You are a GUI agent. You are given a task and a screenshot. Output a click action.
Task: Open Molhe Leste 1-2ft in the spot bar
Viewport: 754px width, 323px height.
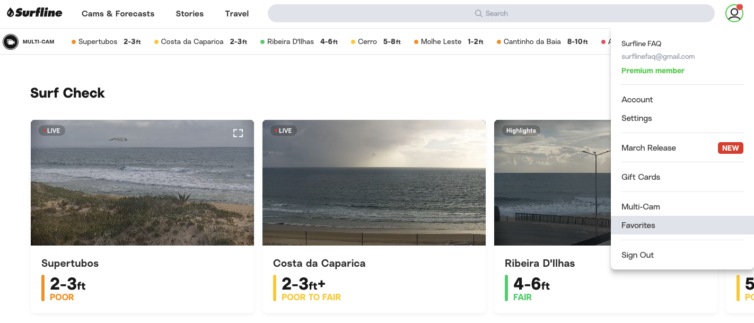pyautogui.click(x=449, y=42)
